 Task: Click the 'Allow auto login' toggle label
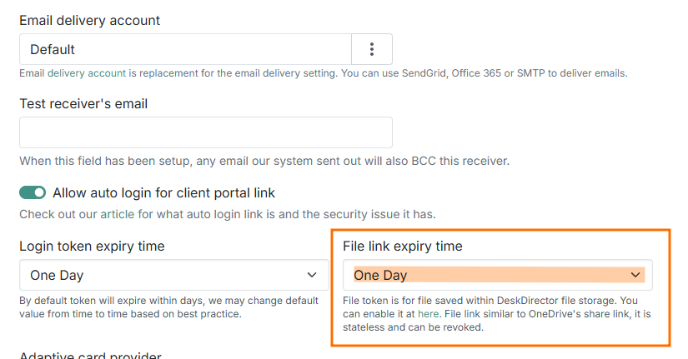(x=163, y=192)
